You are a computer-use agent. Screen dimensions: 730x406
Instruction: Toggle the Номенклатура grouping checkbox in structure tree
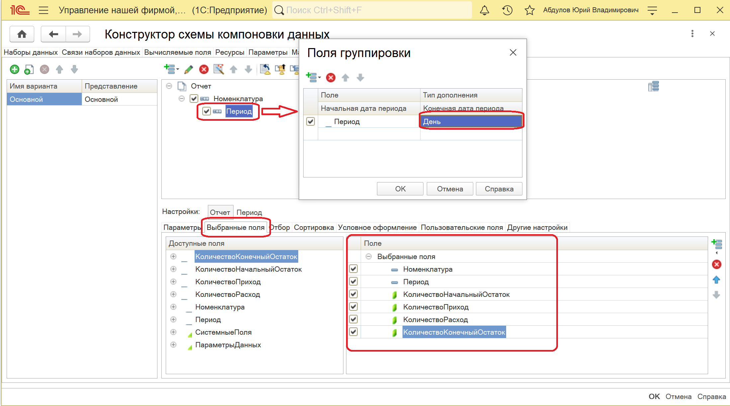click(x=194, y=99)
